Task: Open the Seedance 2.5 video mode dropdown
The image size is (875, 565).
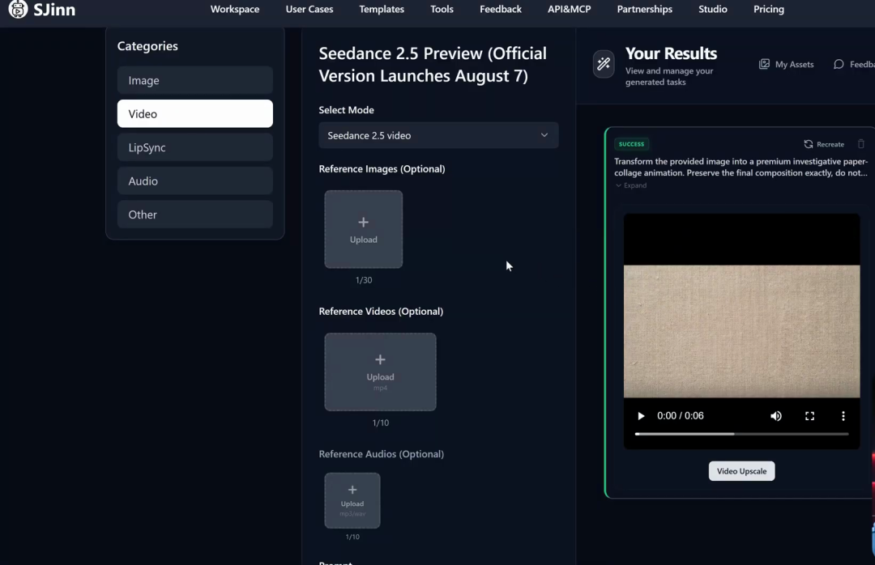Action: tap(438, 135)
